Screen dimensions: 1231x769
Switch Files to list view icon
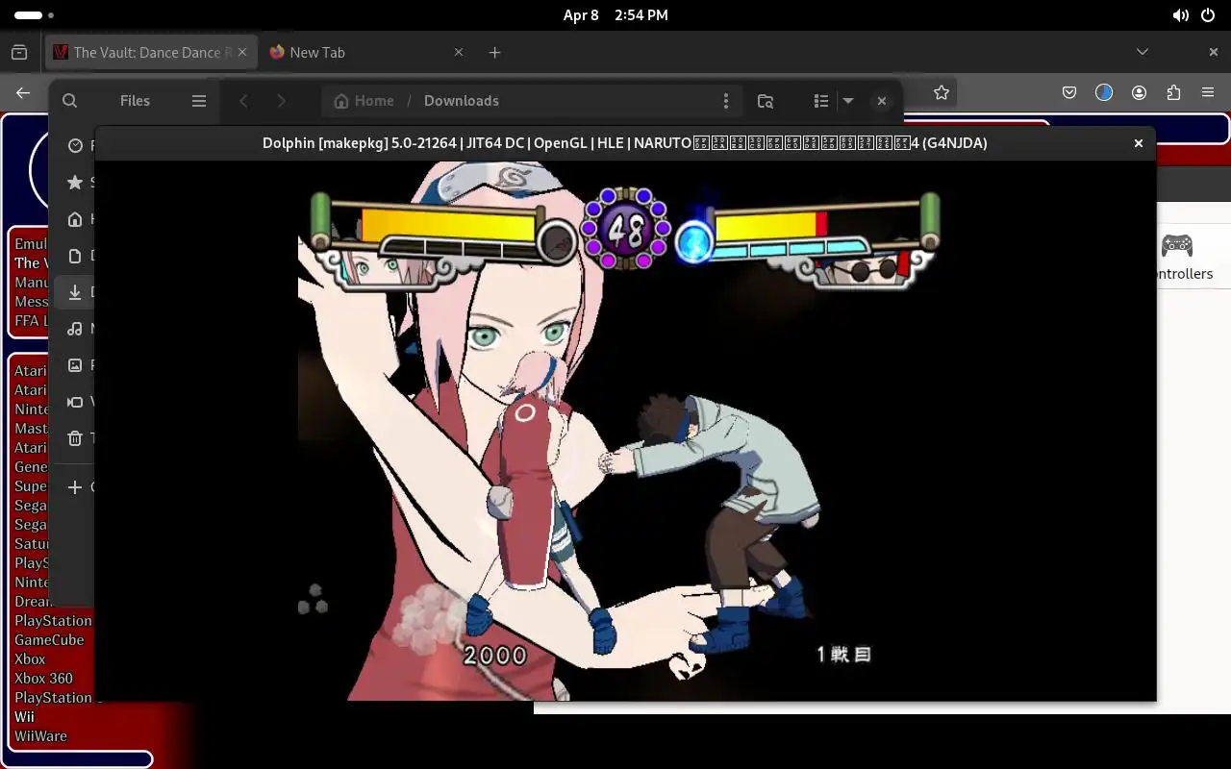click(x=821, y=101)
